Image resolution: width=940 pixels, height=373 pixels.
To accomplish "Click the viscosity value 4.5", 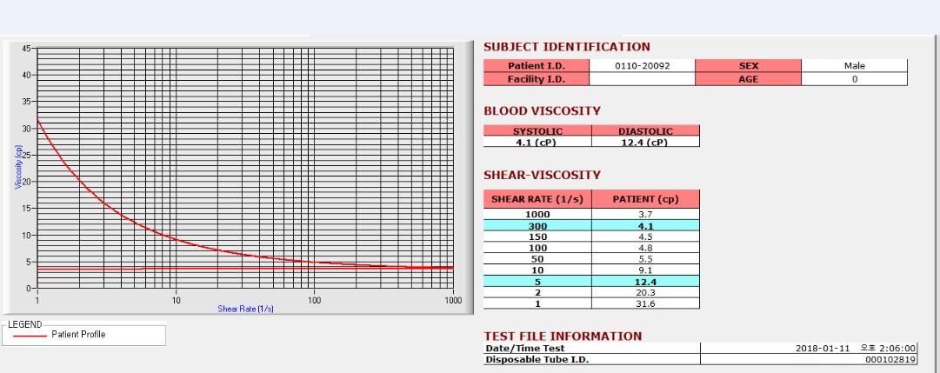I will pos(645,236).
